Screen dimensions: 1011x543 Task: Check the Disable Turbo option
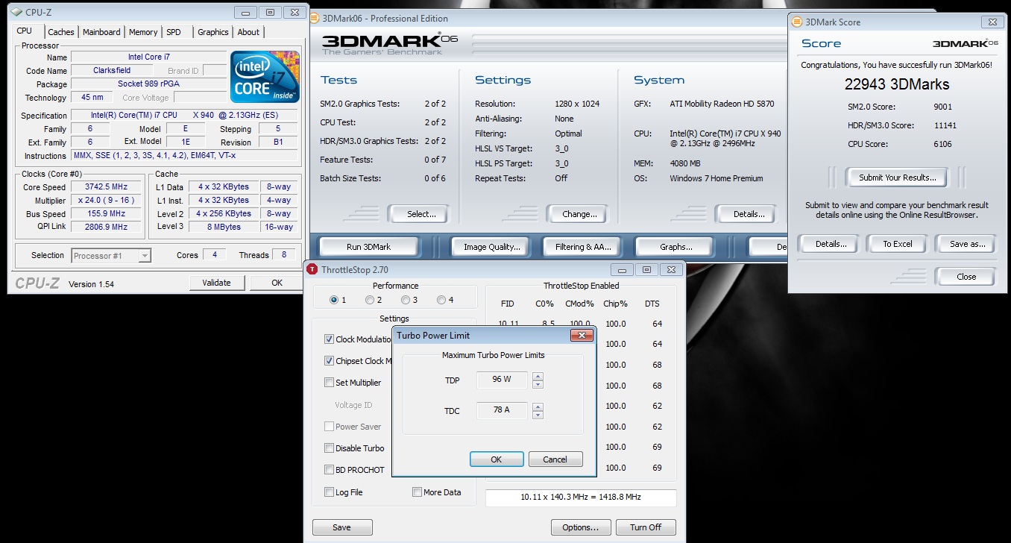(x=330, y=448)
